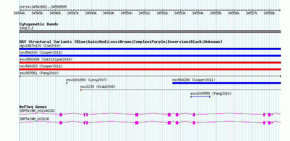The image size is (290, 141).
Task: Click the 14q13.2 band label
Action: tap(26, 28)
